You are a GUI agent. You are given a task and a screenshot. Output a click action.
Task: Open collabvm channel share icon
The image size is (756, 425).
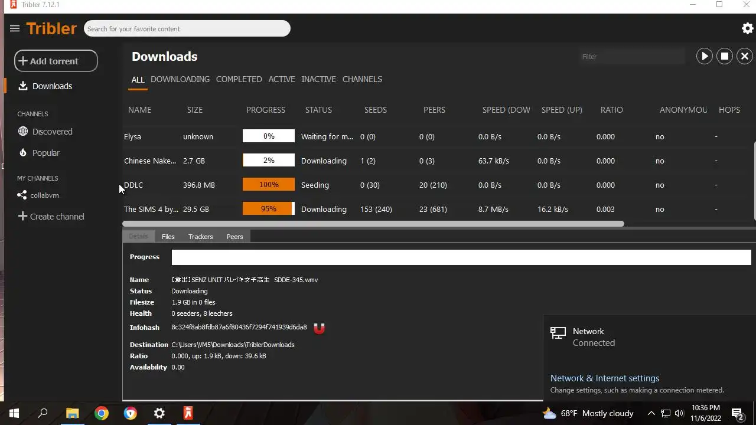point(22,195)
